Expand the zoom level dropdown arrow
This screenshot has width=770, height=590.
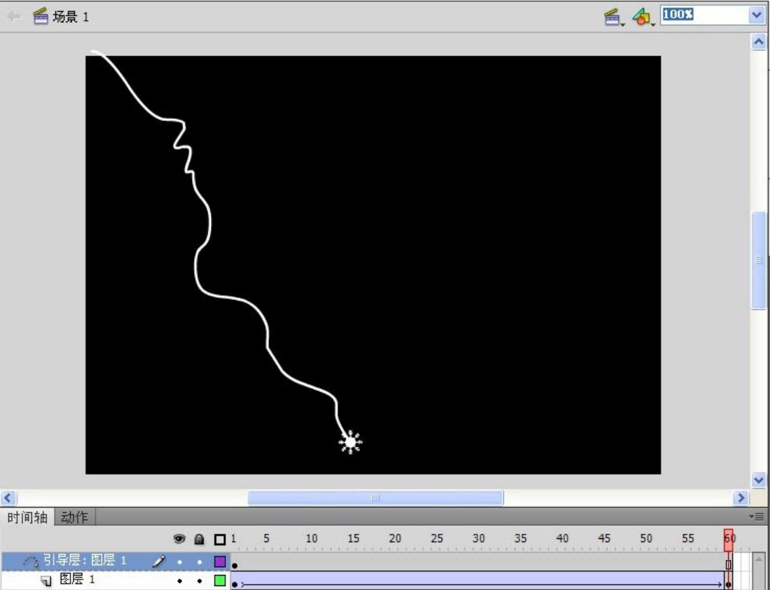coord(756,15)
